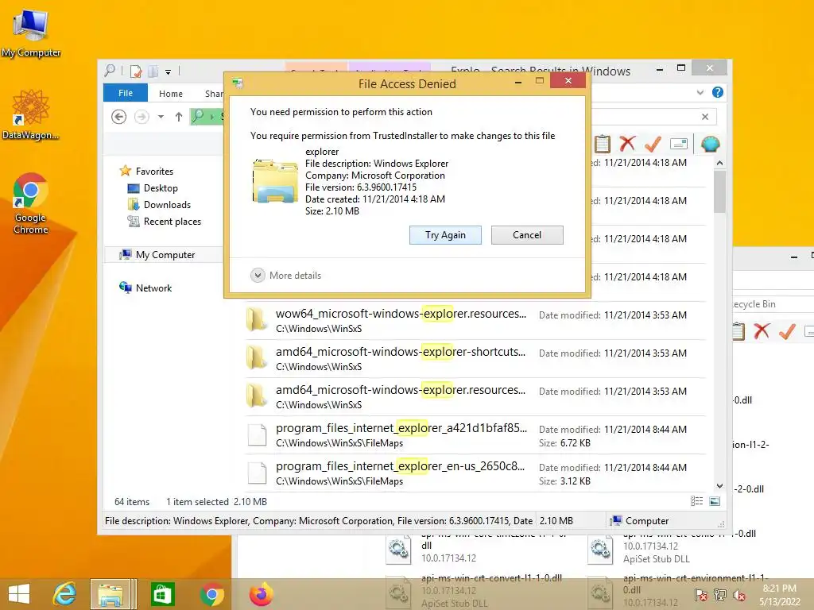Click the orange checkmark icon in Explorer toolbar
This screenshot has width=814, height=610.
653,144
